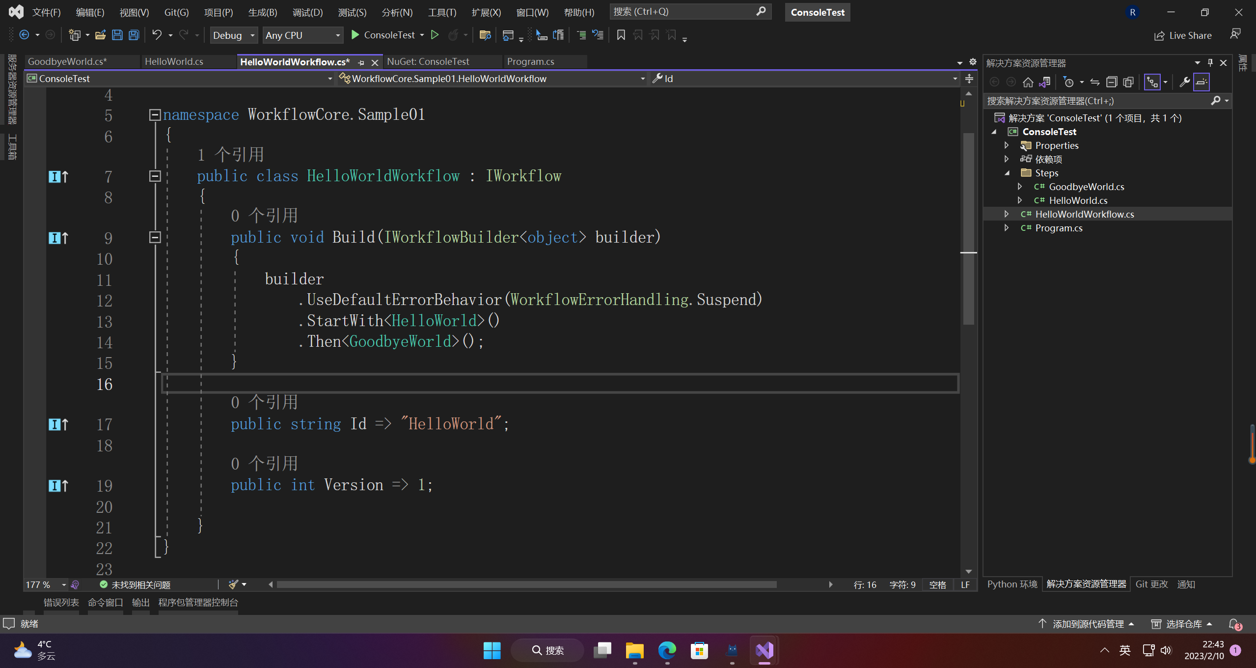The image size is (1256, 668).
Task: Switch to the Program.cs tab
Action: [x=530, y=61]
